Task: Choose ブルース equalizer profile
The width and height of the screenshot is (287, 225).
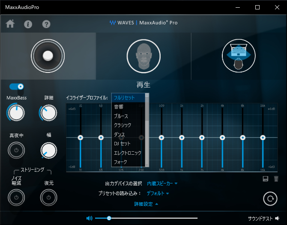Action: [x=129, y=116]
